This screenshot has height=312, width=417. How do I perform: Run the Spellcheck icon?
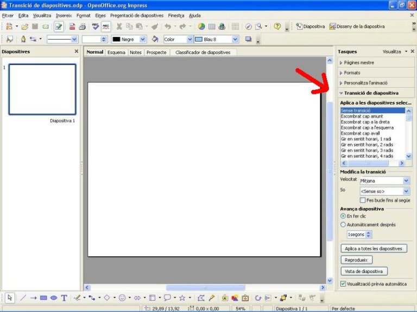[96, 26]
